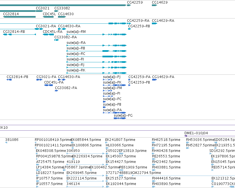Select the EK269945.5prime EST label

[x=81, y=173]
